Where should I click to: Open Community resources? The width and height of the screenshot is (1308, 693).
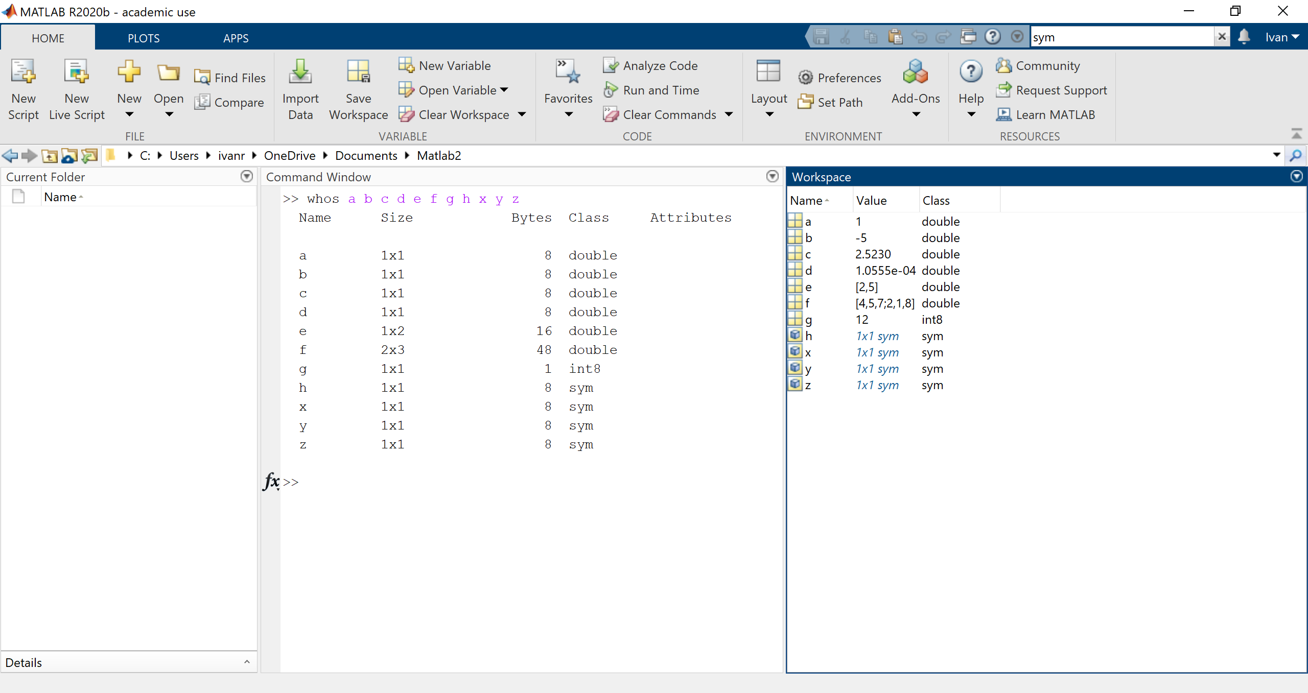(x=1038, y=65)
